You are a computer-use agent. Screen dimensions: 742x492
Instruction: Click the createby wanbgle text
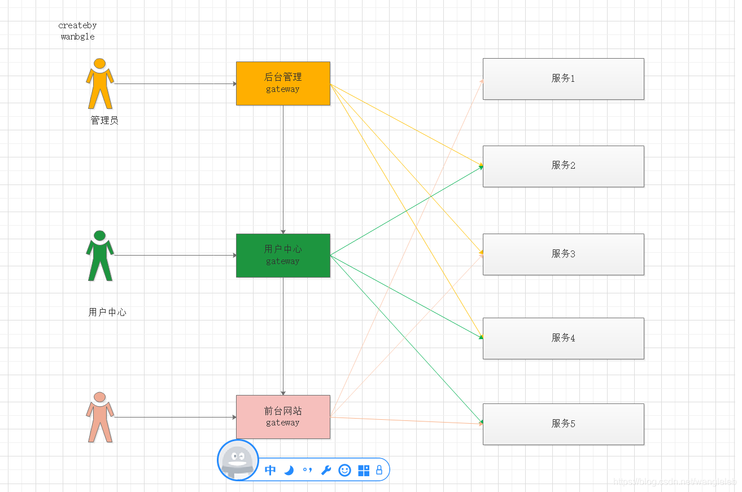coord(78,31)
